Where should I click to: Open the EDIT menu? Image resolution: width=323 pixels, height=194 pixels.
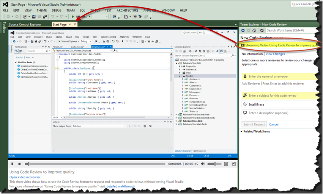[x=16, y=10]
